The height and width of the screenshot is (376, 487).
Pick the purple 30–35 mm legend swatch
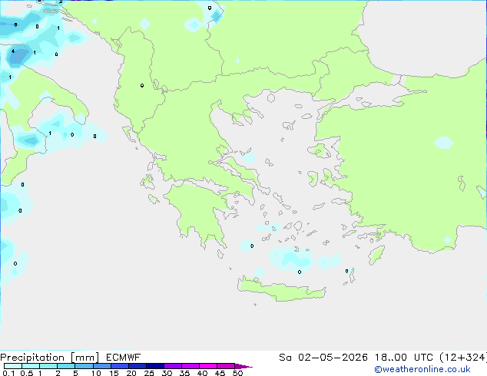coord(173,366)
